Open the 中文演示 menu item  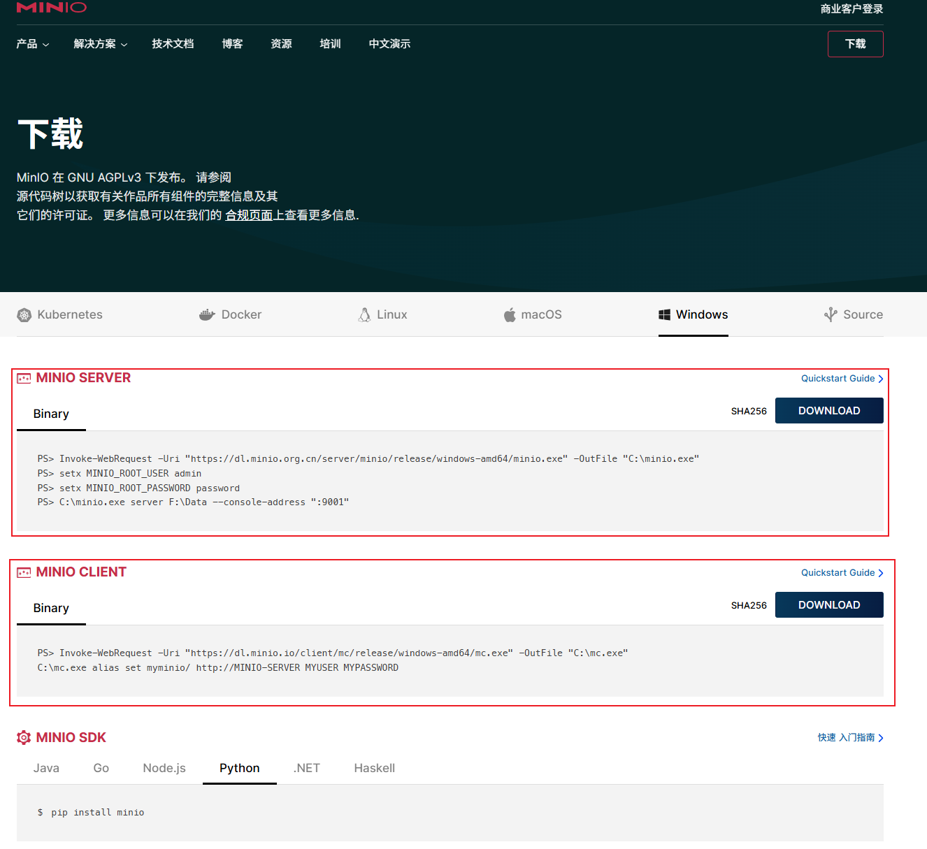[389, 44]
